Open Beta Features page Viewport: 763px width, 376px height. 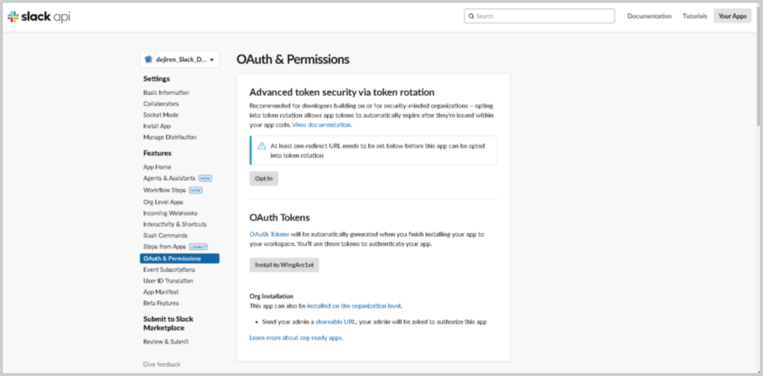[x=161, y=304]
